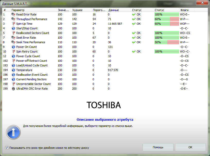Sort by the Худшее column header
The height and width of the screenshot is (156, 210).
[x=81, y=10]
